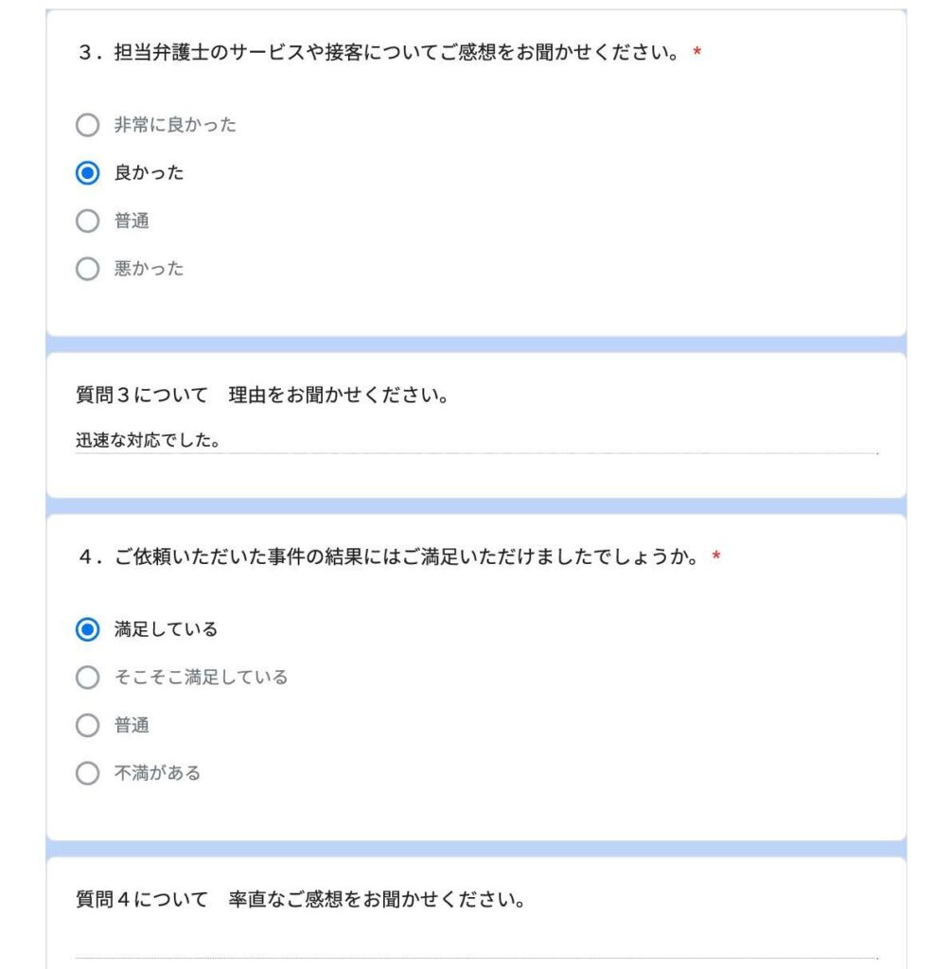Click the selected 満足している radio button
The image size is (951, 969).
tap(87, 629)
